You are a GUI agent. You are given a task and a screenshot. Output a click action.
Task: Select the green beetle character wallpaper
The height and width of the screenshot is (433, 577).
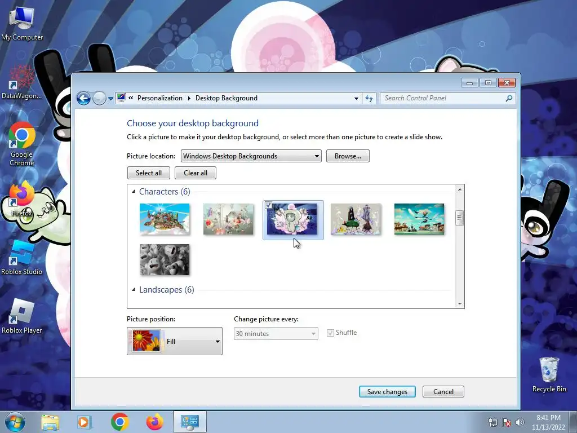click(x=356, y=219)
